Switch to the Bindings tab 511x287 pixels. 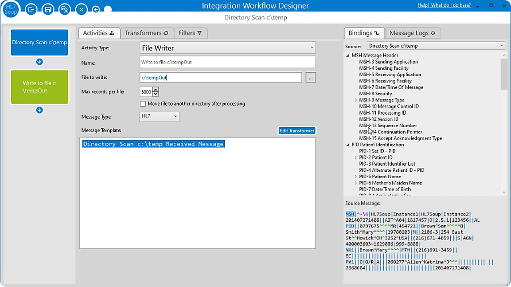point(364,33)
